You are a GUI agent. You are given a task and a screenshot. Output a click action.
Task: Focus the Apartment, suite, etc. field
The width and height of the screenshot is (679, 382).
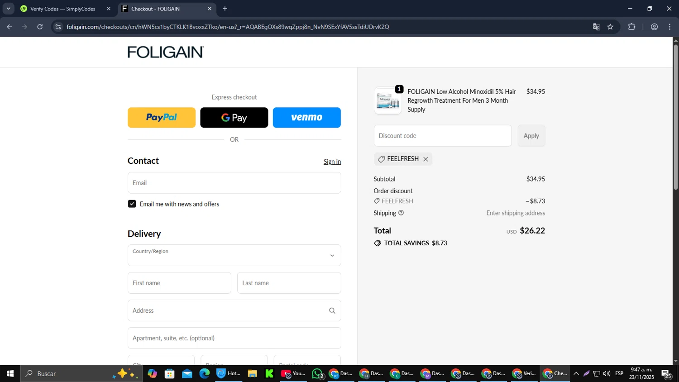tap(234, 338)
